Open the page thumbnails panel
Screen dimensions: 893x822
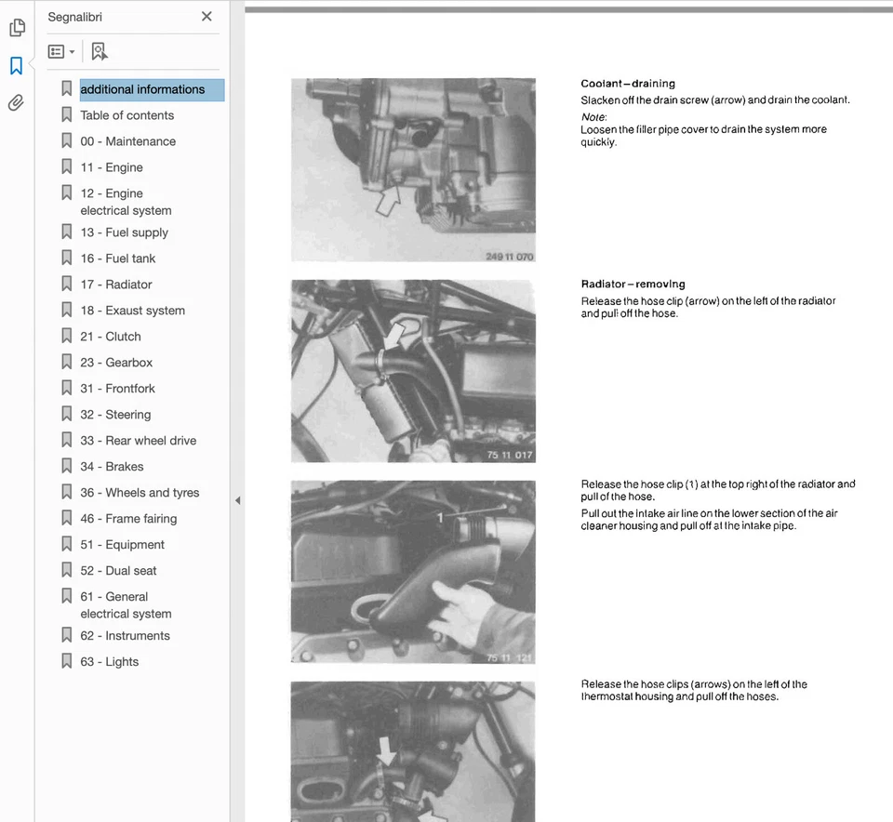click(17, 28)
